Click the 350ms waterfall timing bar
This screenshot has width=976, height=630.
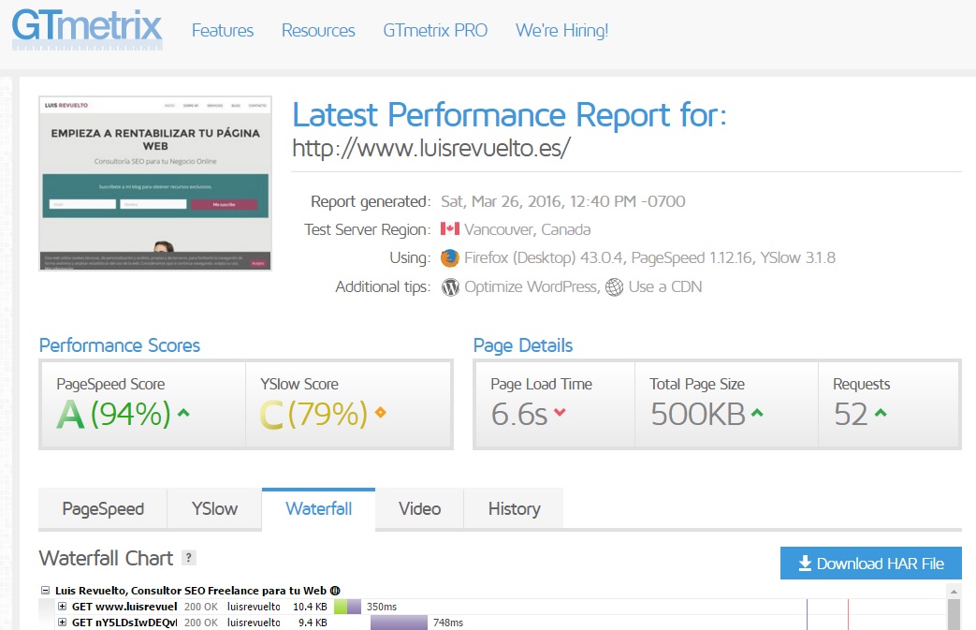[347, 607]
